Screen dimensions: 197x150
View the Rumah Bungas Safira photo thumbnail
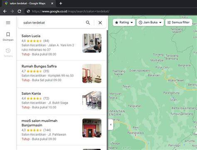click(x=92, y=74)
